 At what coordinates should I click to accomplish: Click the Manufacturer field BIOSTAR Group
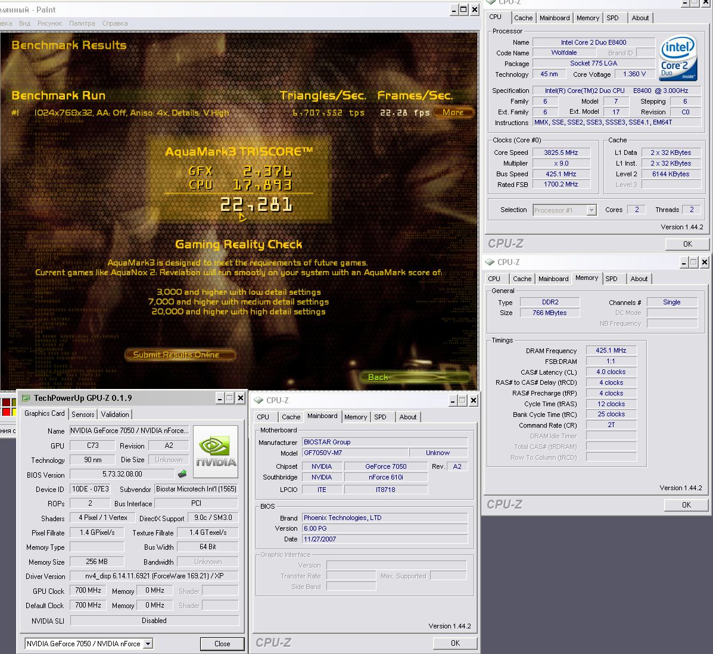385,442
